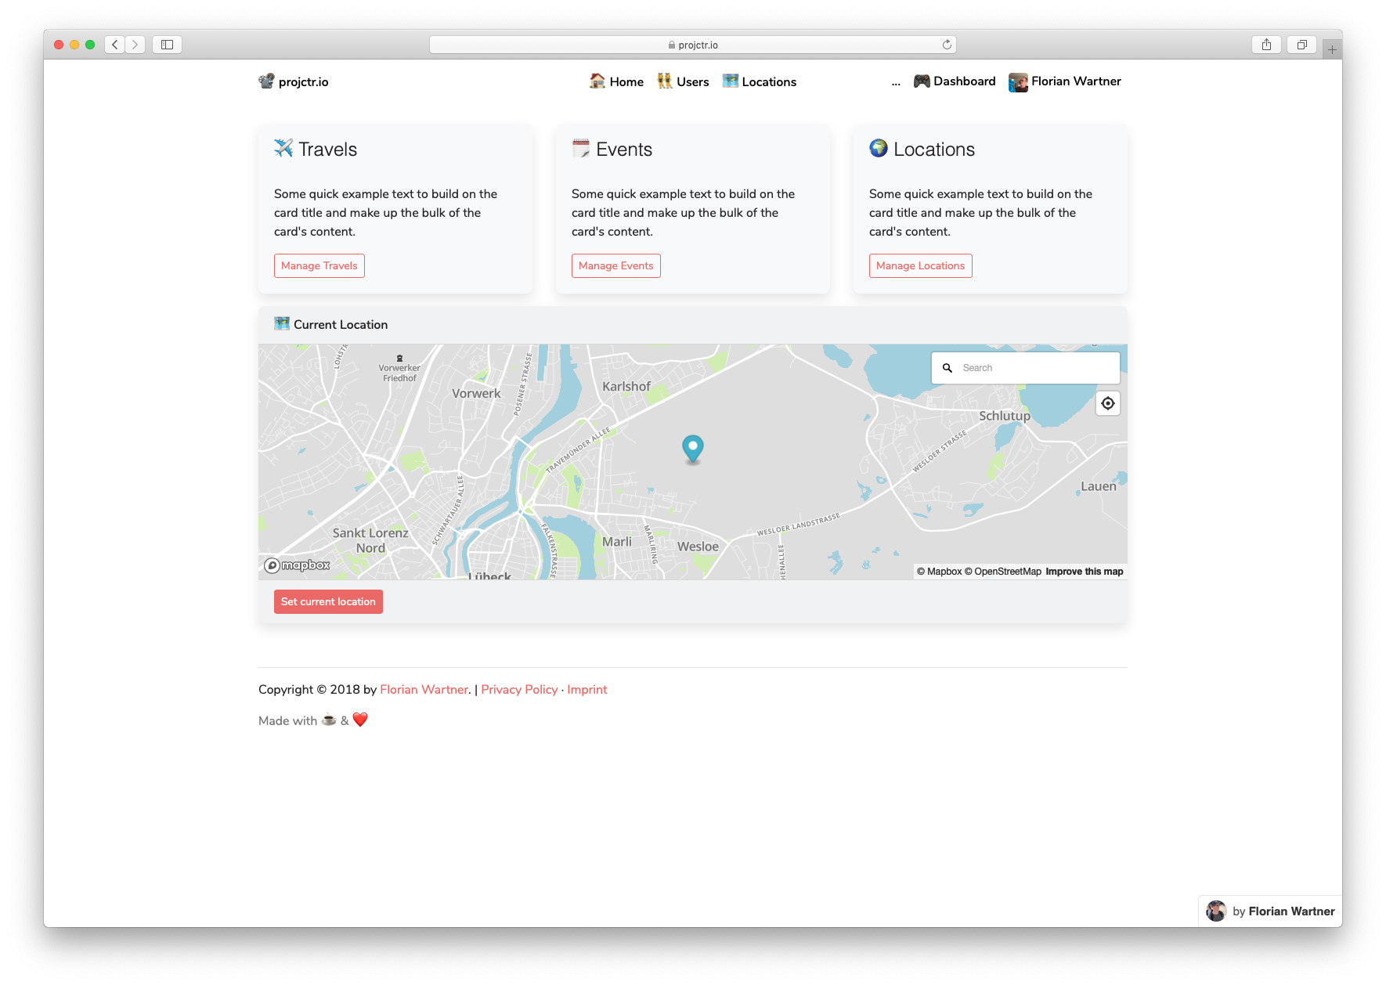
Task: Toggle the Safari sidebar button
Action: tap(166, 45)
